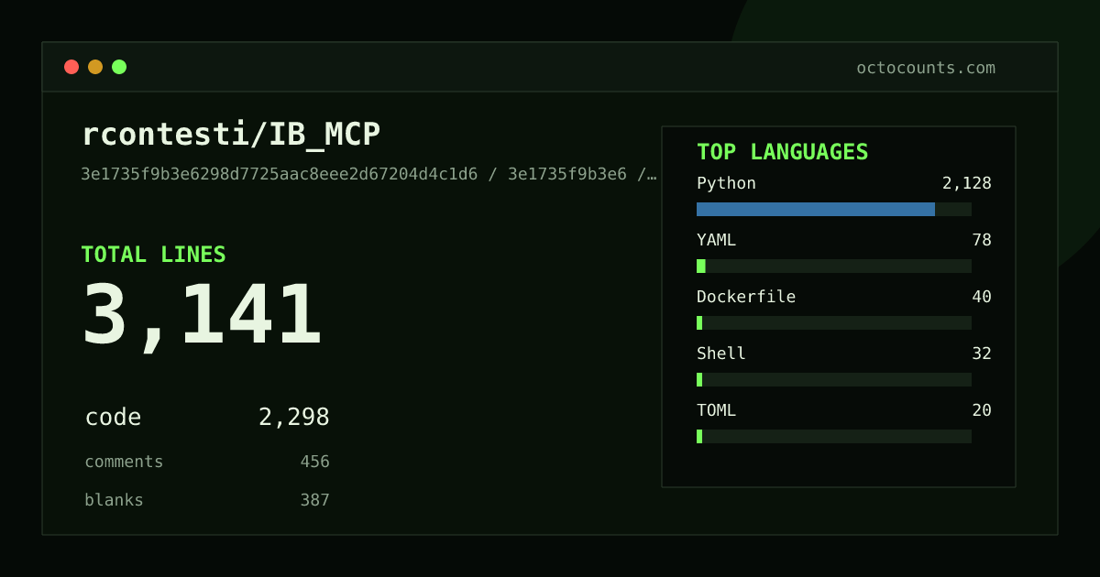Click the comments row label
The image size is (1100, 577).
coord(124,462)
